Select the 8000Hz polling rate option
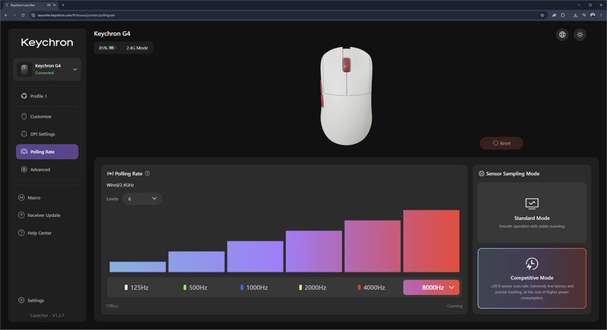Image resolution: width=607 pixels, height=330 pixels. pyautogui.click(x=431, y=288)
